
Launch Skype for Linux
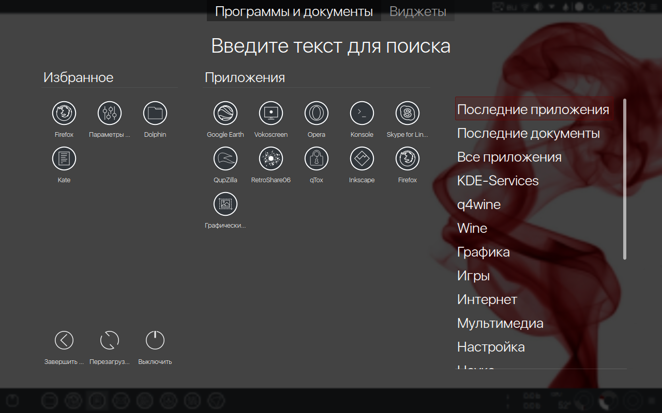tap(408, 113)
